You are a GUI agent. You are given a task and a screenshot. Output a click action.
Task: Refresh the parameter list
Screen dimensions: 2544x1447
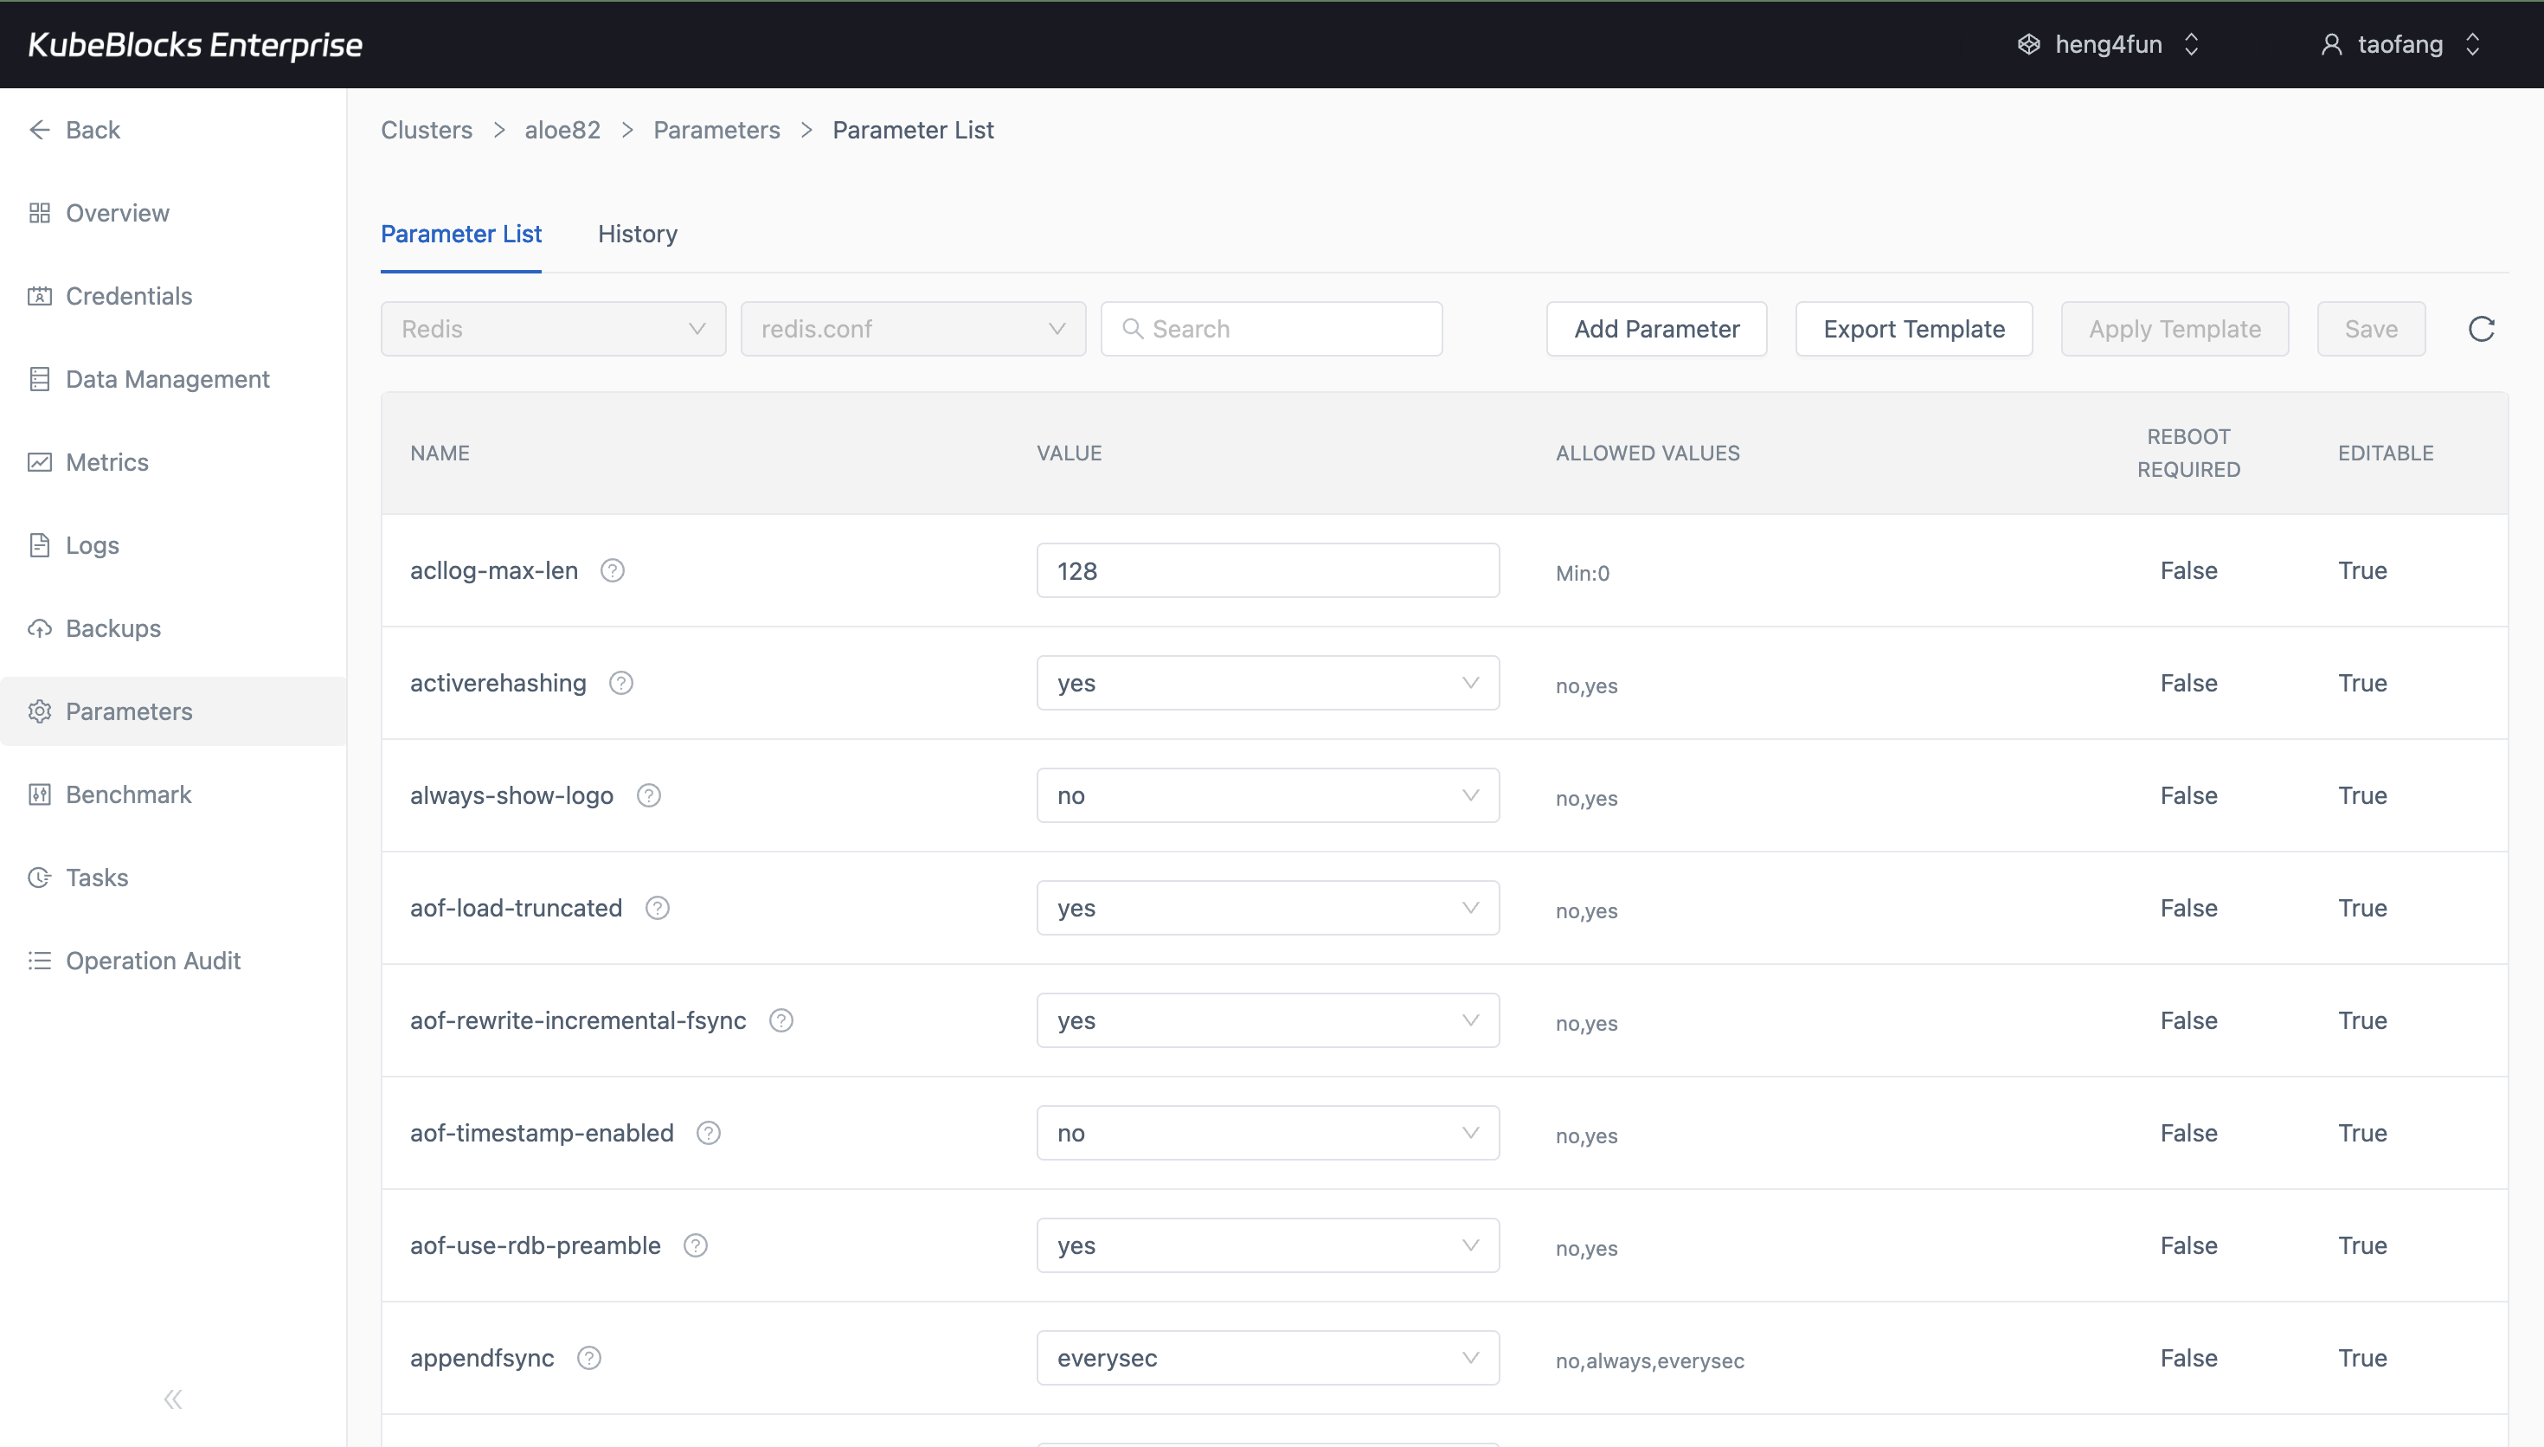[2481, 328]
